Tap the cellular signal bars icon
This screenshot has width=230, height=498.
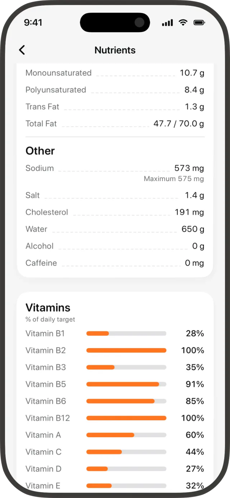click(167, 23)
